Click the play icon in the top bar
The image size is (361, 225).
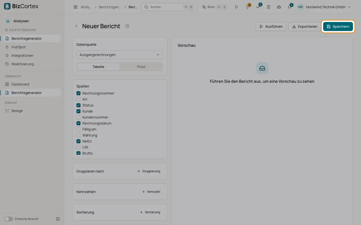tap(236, 7)
